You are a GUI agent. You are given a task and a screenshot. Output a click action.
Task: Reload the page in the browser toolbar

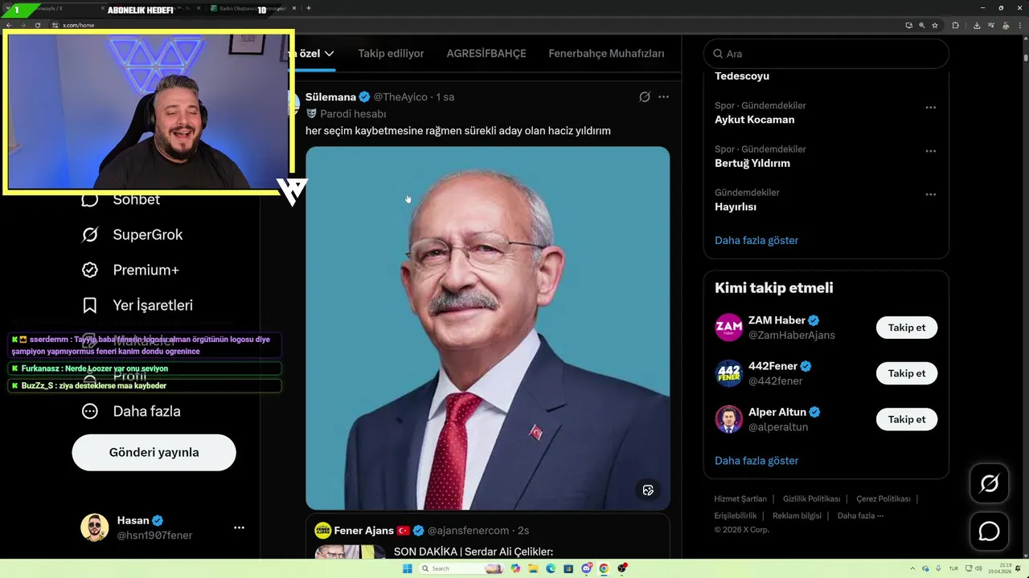click(37, 25)
